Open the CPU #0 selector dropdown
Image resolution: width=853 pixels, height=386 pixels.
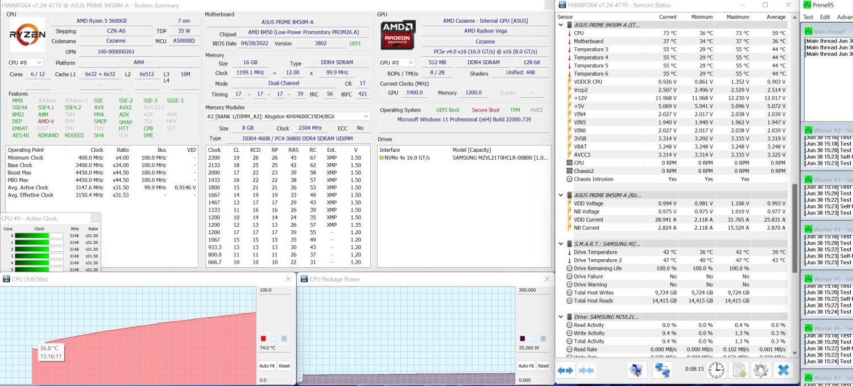(26, 63)
